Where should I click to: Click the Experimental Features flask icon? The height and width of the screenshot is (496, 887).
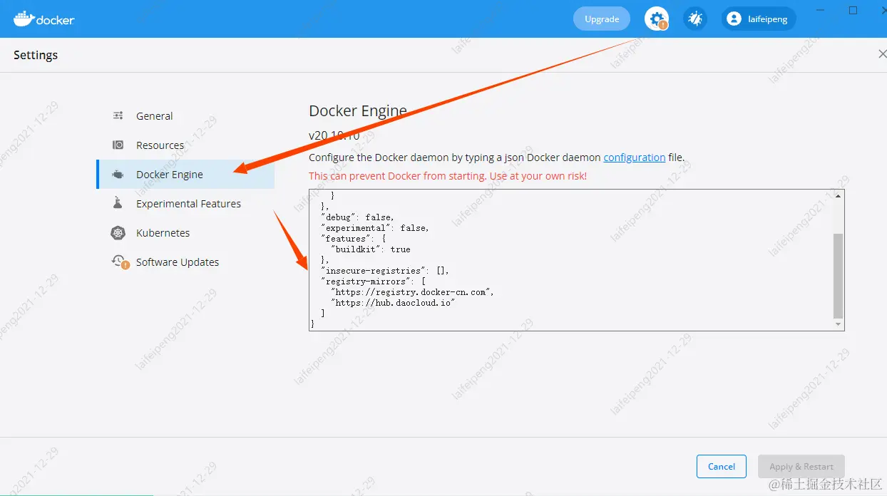118,204
